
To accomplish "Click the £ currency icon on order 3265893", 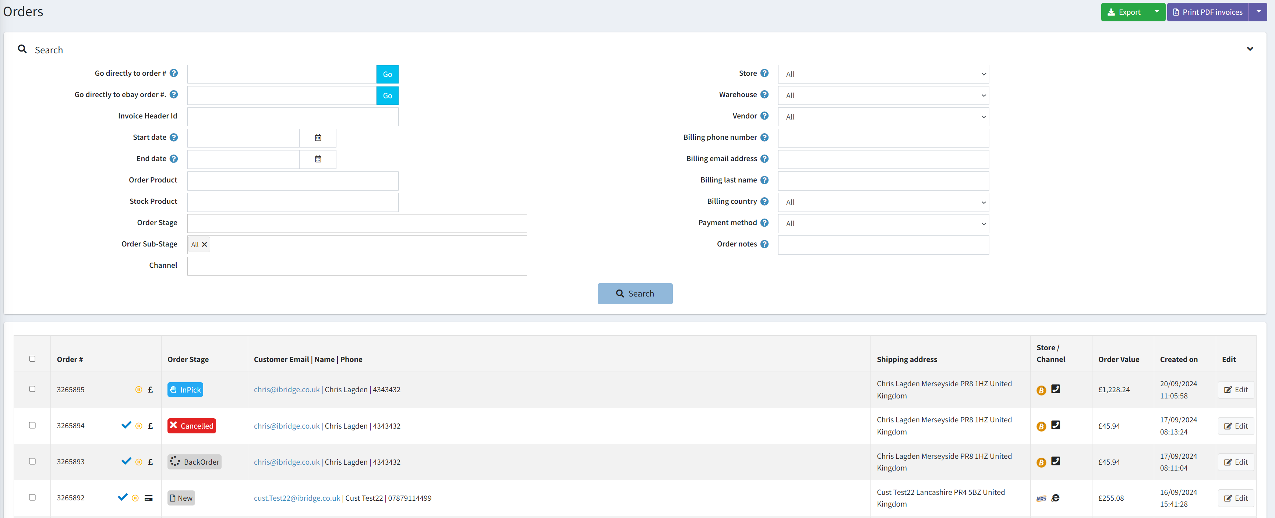I will [x=151, y=462].
